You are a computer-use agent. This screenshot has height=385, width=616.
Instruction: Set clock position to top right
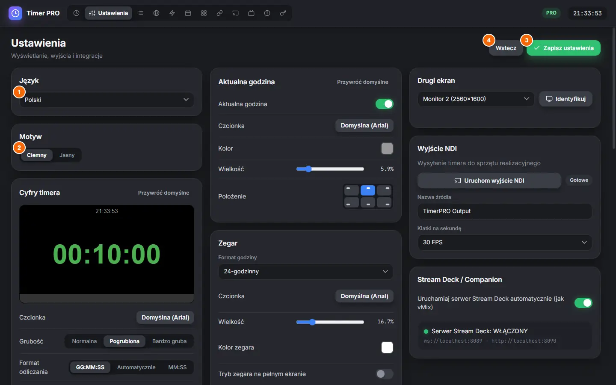384,190
